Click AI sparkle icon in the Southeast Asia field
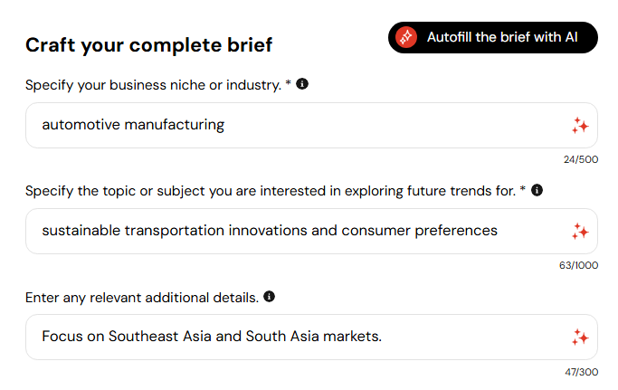Viewport: 618px width, 390px height. [580, 338]
